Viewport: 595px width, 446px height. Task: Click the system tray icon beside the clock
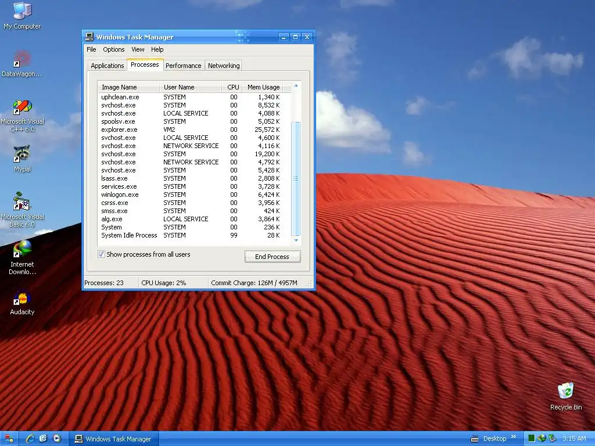coord(552,439)
